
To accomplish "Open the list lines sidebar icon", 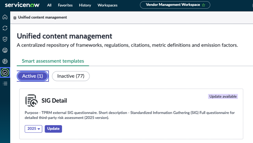I will [5, 84].
